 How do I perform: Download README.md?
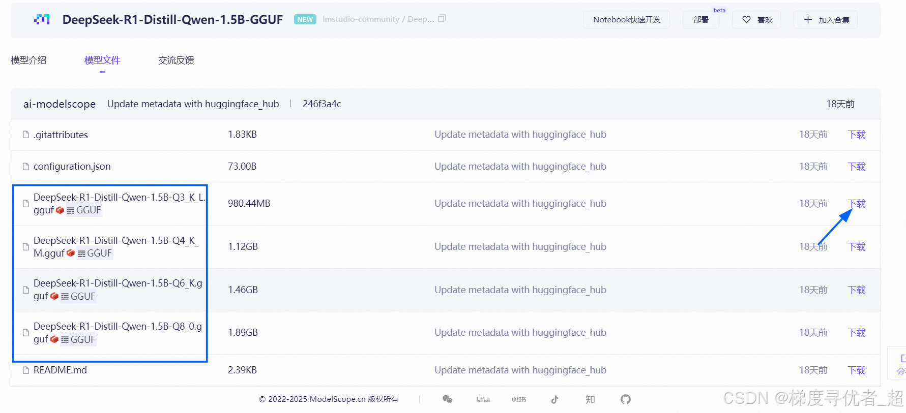pos(857,370)
